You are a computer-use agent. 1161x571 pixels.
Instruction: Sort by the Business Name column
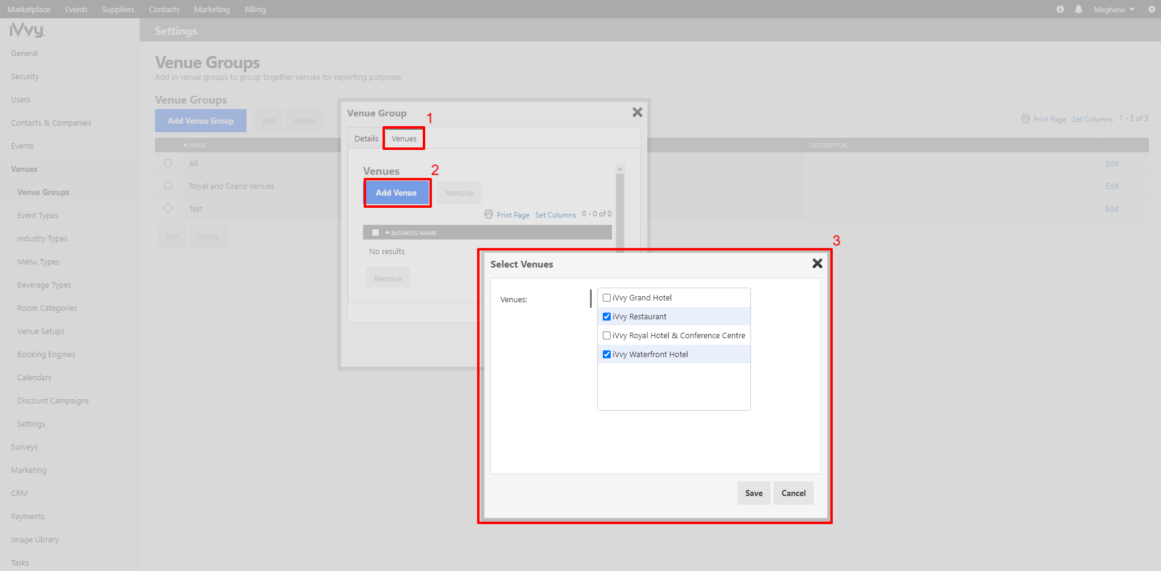pyautogui.click(x=411, y=233)
